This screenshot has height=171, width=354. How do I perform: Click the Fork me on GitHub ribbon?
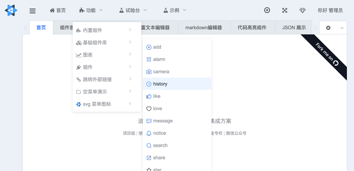point(327,55)
